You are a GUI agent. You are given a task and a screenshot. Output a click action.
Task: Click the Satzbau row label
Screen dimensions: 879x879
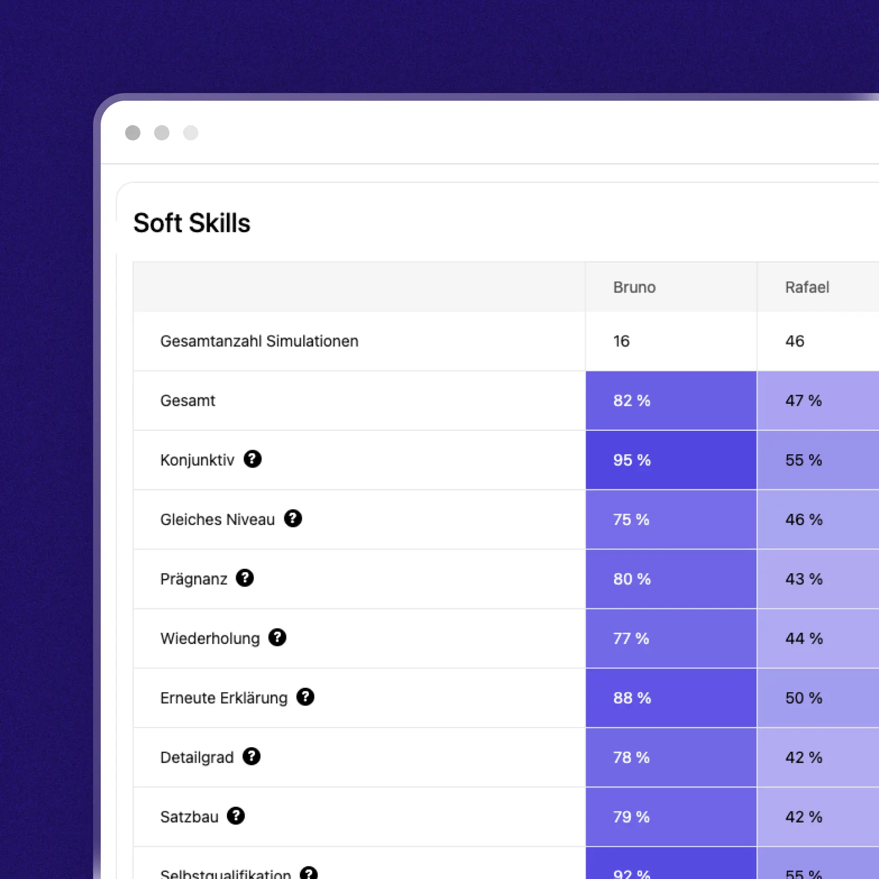(189, 817)
